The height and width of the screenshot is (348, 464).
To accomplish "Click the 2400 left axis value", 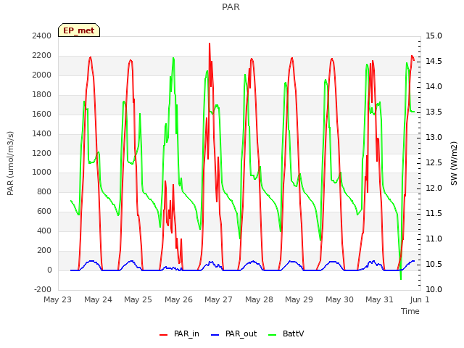I will pos(42,36).
